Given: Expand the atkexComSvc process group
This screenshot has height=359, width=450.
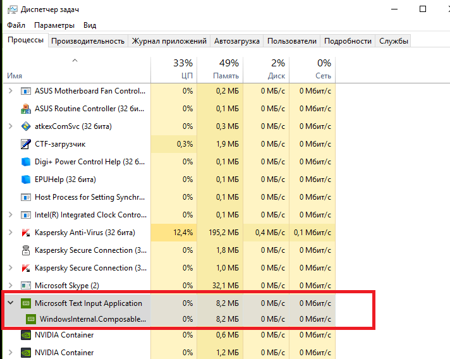Looking at the screenshot, I should coord(11,126).
